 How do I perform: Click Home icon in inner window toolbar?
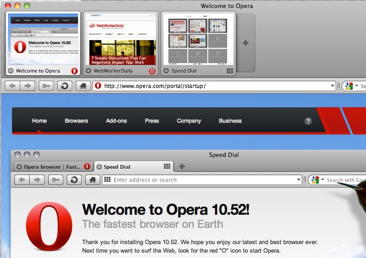click(x=93, y=180)
